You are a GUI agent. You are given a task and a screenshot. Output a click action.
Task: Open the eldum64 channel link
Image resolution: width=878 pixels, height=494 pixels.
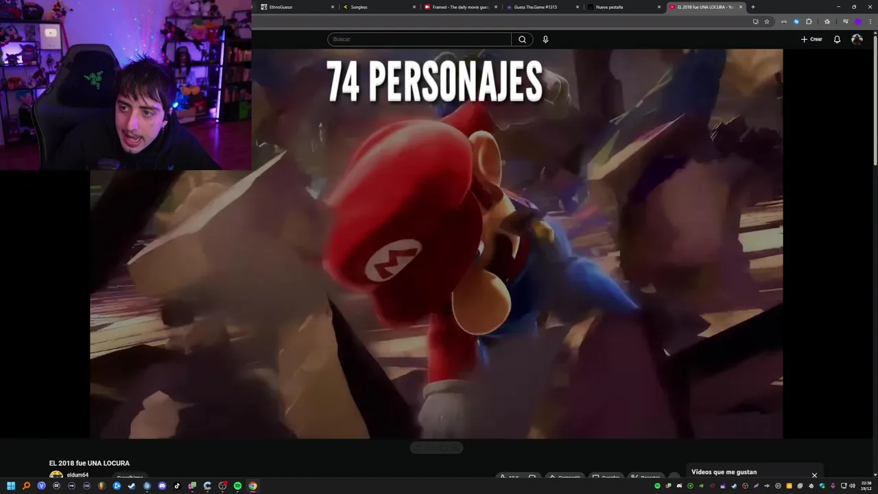tap(78, 475)
